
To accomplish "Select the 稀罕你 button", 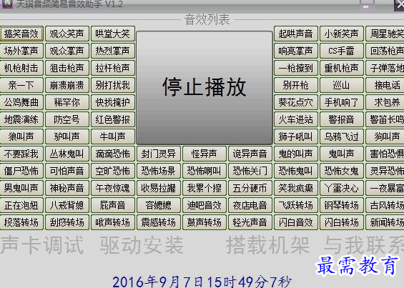I will tap(67, 102).
